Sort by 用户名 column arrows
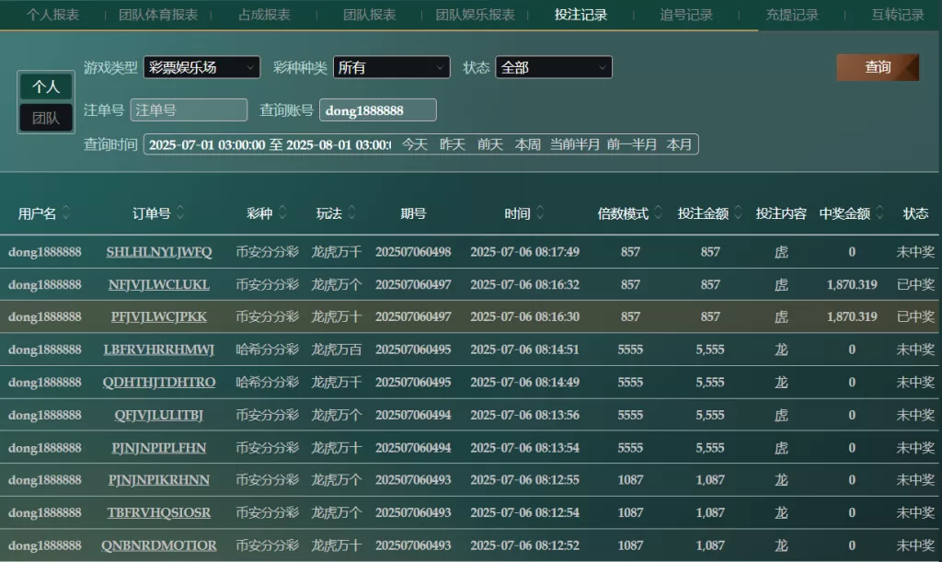This screenshot has width=942, height=562. point(66,213)
